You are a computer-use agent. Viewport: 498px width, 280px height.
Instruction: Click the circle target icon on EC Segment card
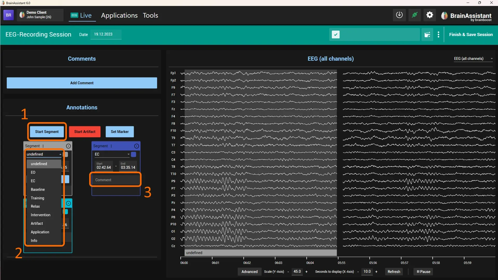tap(137, 146)
